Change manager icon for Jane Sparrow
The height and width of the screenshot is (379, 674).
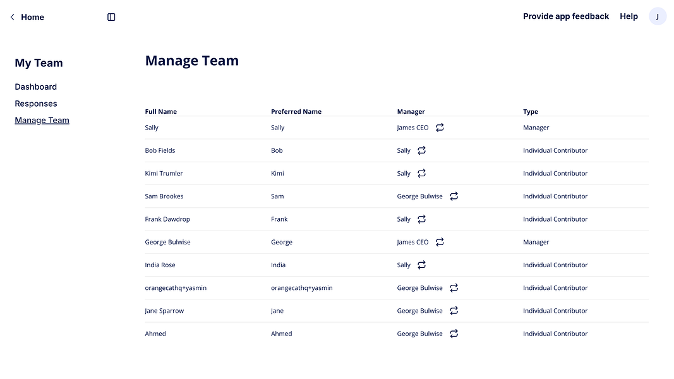click(454, 311)
